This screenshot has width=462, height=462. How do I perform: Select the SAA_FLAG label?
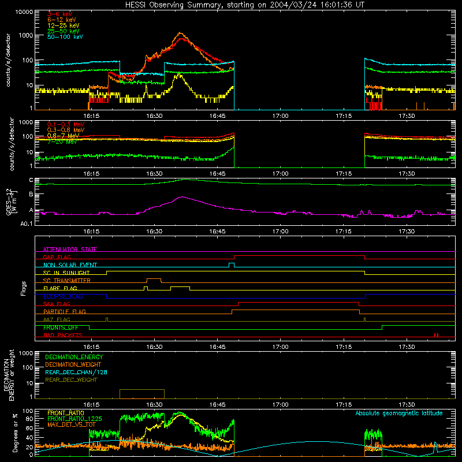pos(57,304)
